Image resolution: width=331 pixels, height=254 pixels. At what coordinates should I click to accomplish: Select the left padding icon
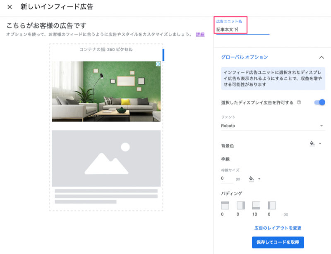(272, 205)
